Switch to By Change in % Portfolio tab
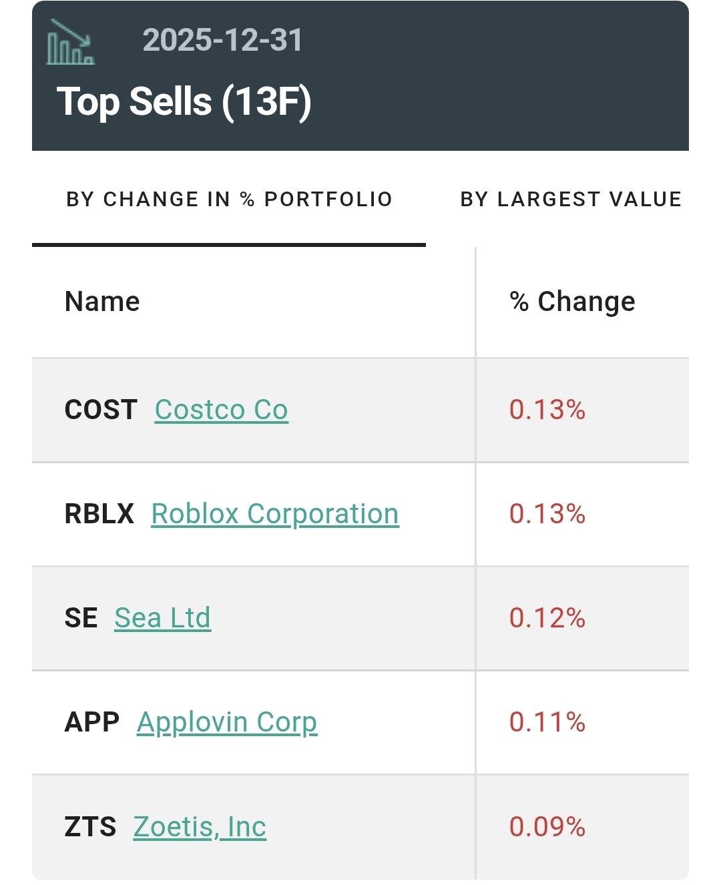The width and height of the screenshot is (721, 885). 229,199
